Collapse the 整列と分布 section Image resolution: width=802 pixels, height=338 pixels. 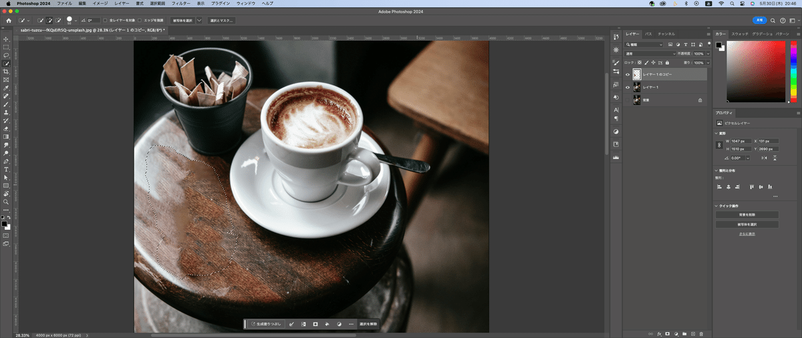[717, 170]
